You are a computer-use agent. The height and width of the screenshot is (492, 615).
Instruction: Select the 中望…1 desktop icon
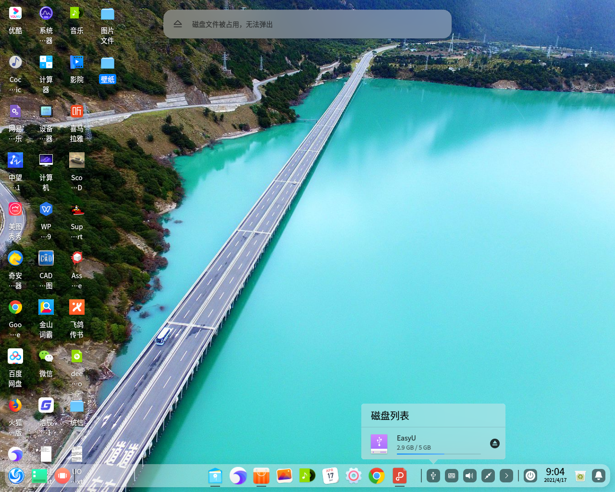tap(15, 160)
